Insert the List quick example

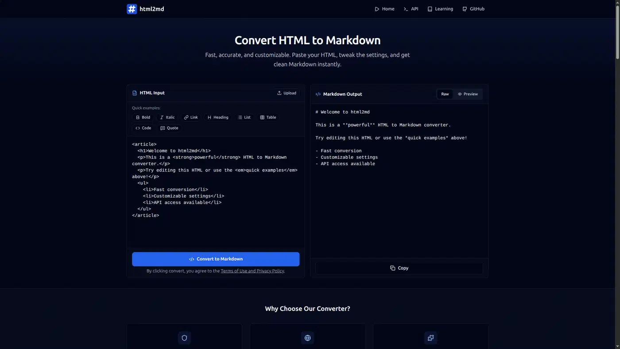tap(244, 117)
